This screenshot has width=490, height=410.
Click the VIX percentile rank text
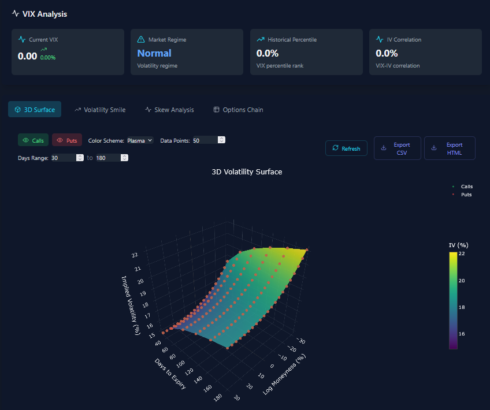point(280,66)
